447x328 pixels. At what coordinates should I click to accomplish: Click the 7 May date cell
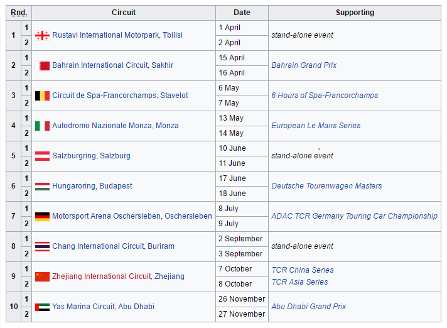[242, 103]
